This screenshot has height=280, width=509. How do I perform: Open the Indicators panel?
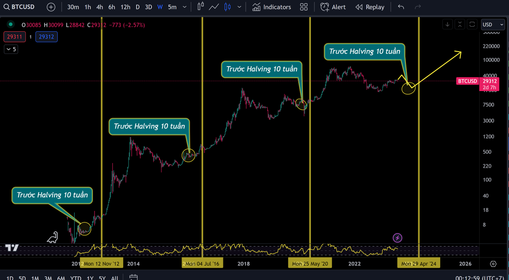pyautogui.click(x=271, y=7)
